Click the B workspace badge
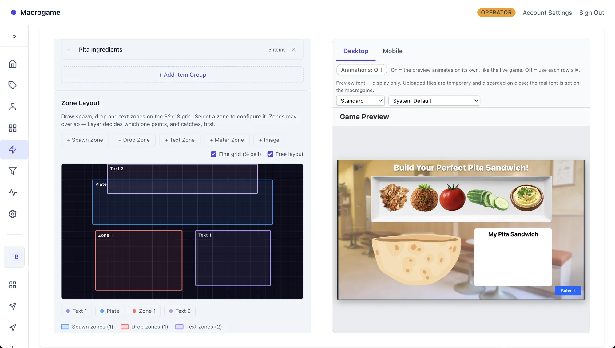Viewport: 615px width, 348px height. (x=14, y=257)
